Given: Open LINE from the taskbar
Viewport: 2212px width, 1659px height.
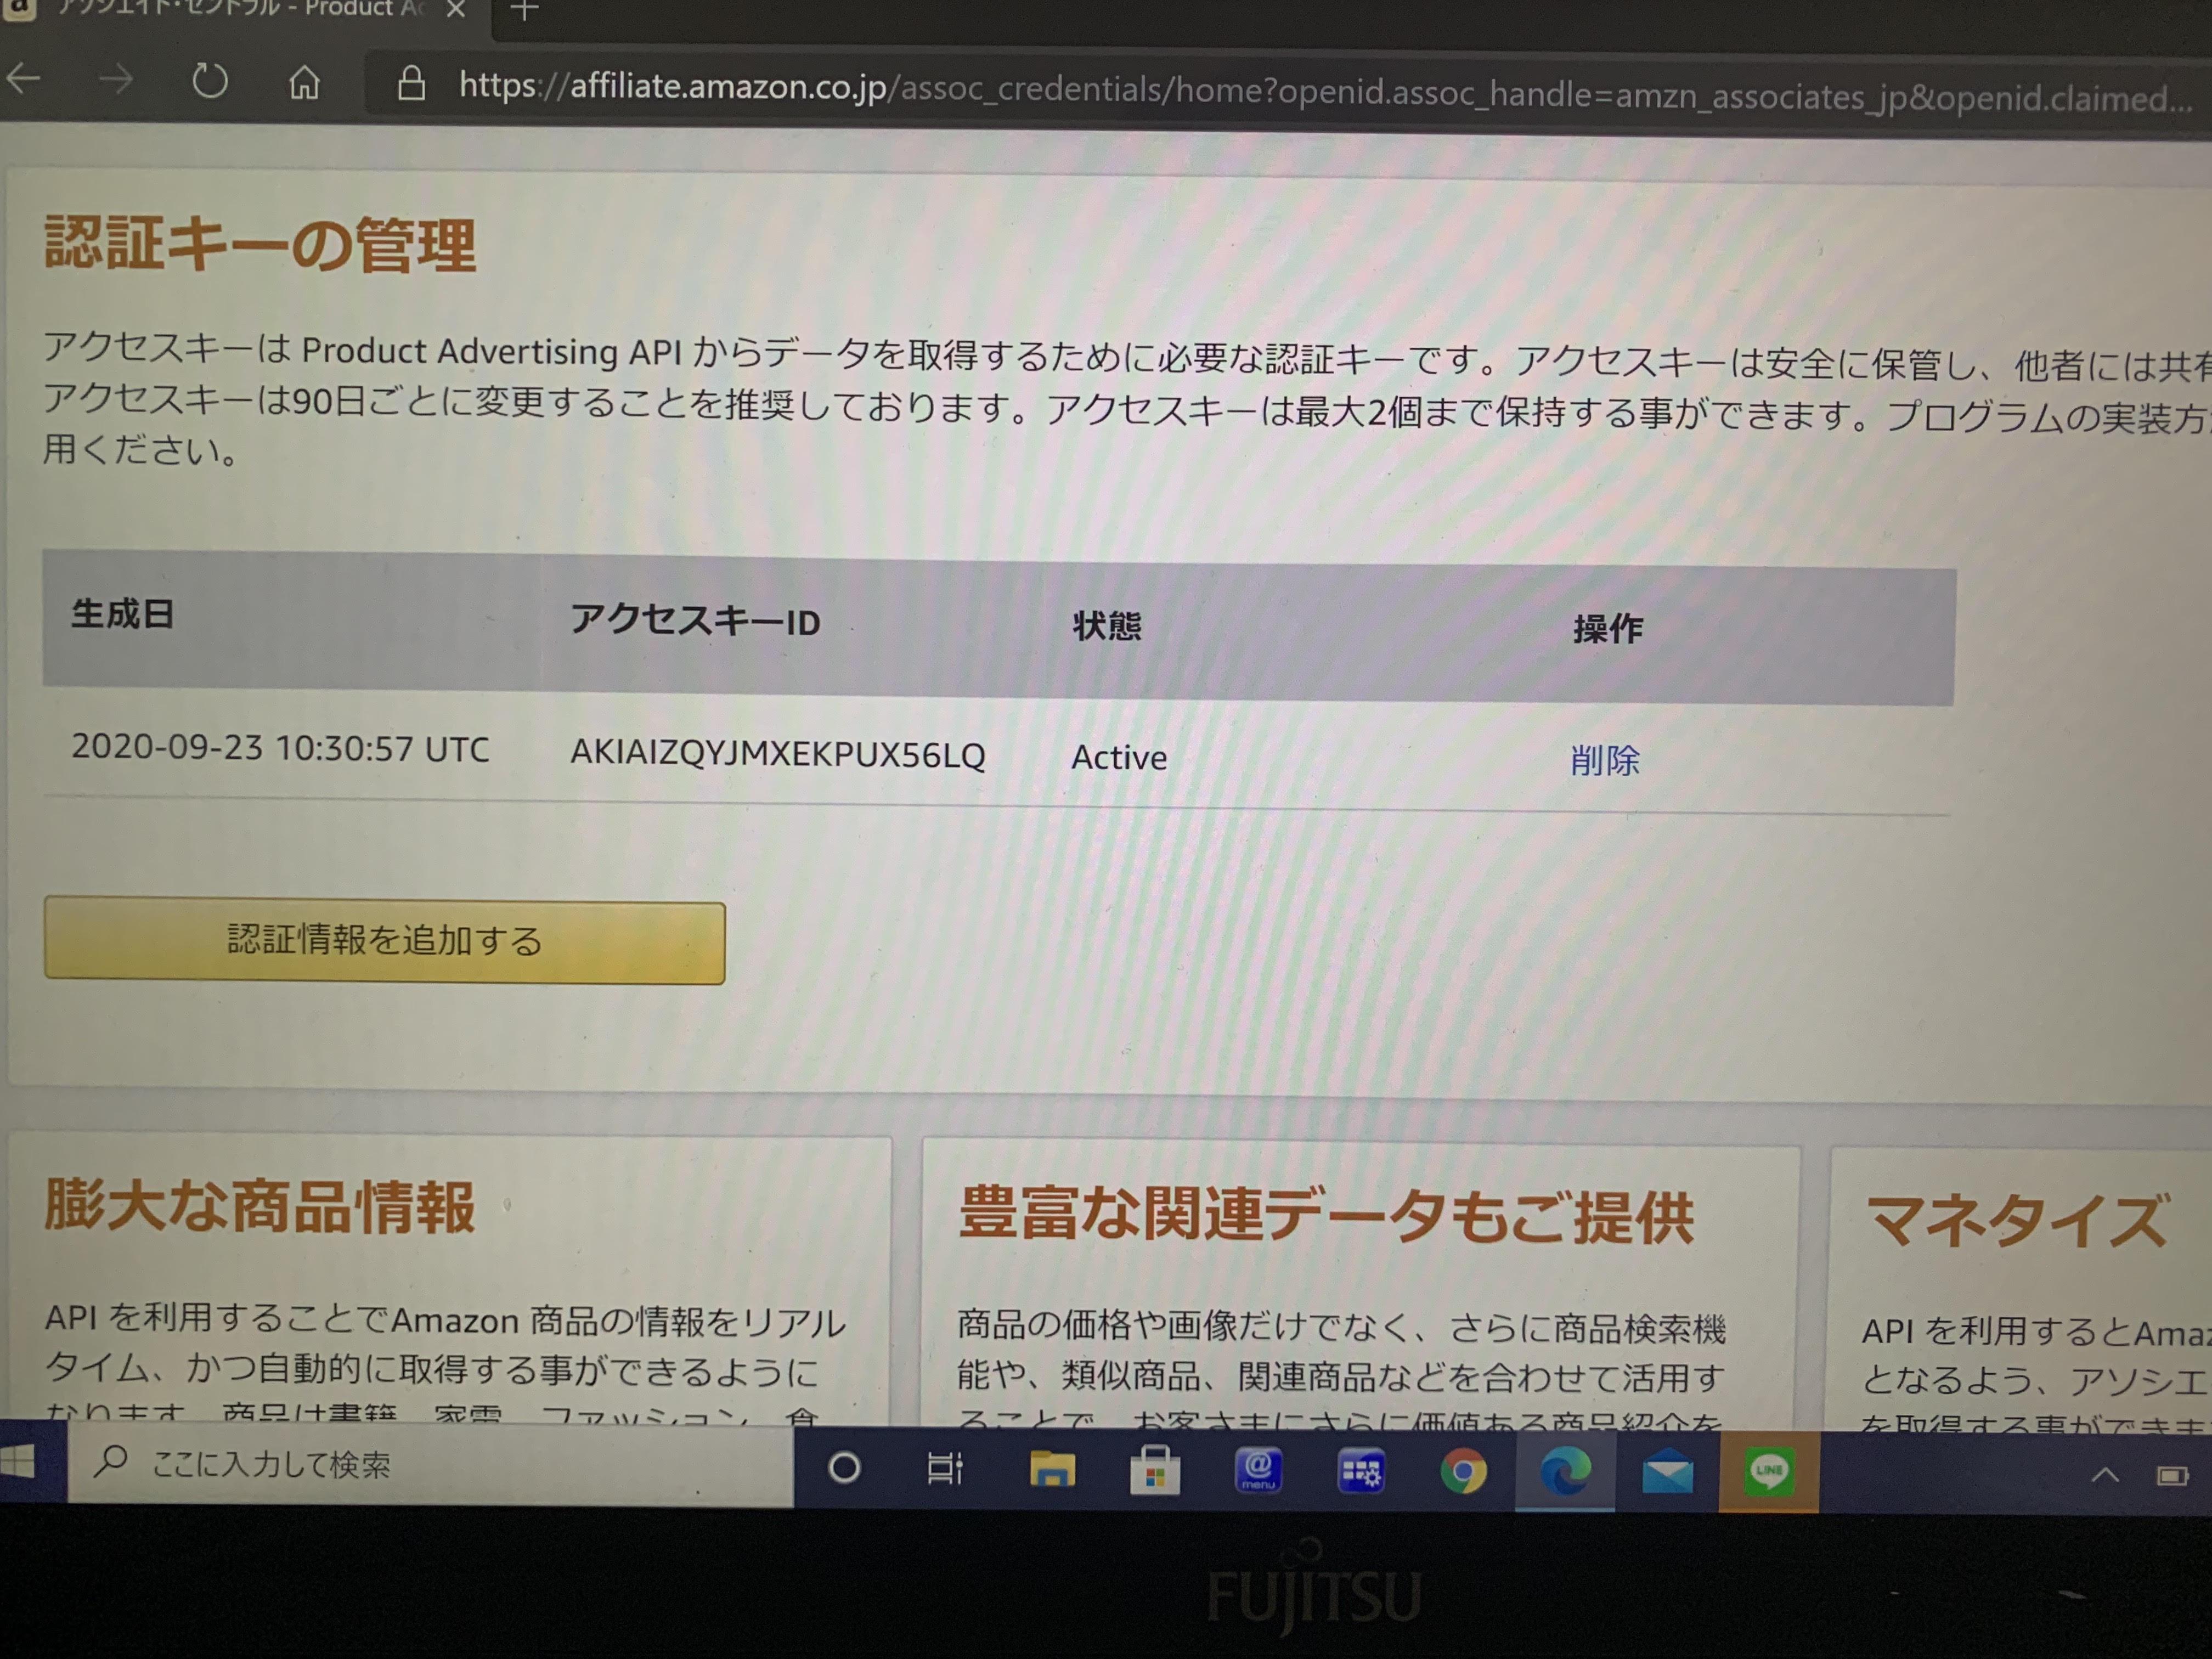Looking at the screenshot, I should (1769, 1470).
